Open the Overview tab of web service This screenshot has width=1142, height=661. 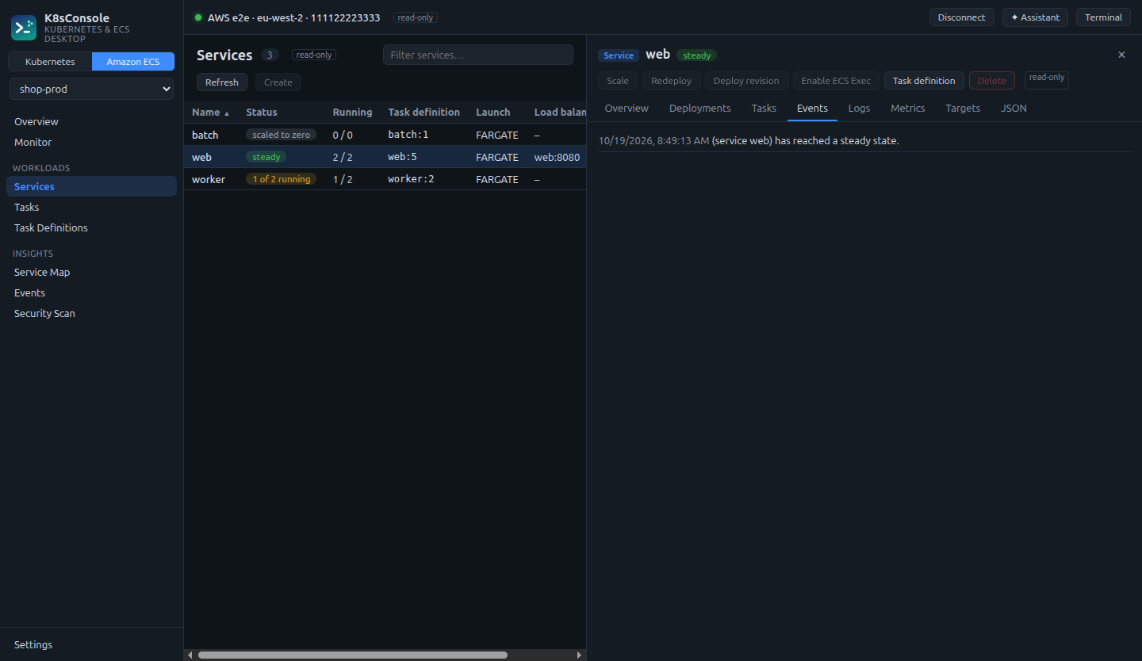(627, 108)
